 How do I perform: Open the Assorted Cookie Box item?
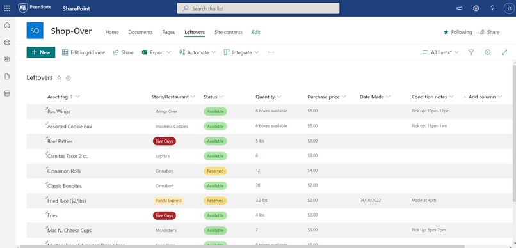(x=69, y=127)
